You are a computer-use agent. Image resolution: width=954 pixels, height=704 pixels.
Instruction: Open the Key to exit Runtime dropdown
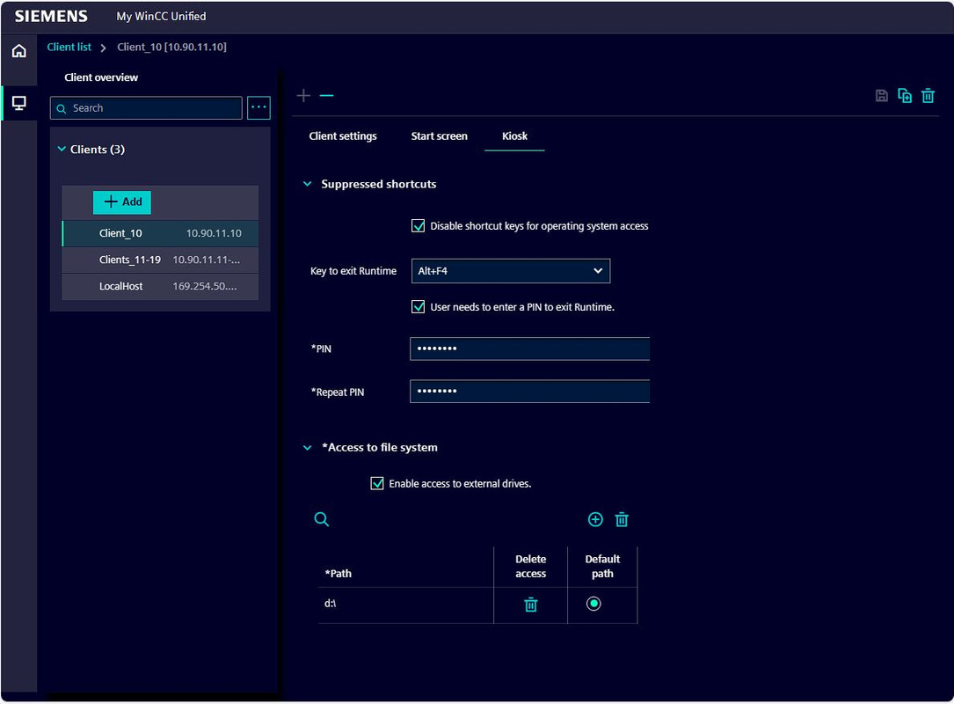511,271
